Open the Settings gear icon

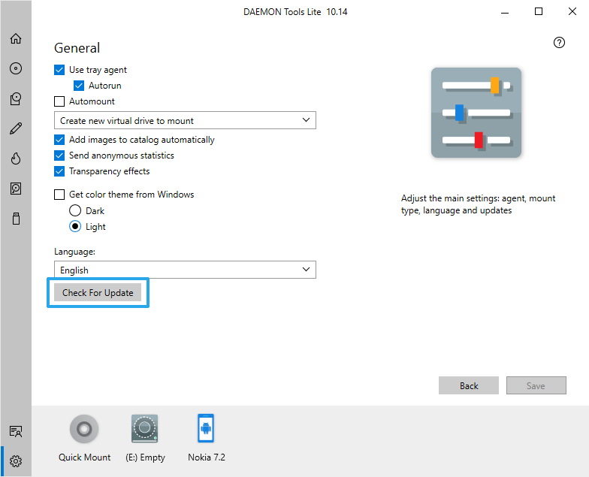[x=16, y=461]
